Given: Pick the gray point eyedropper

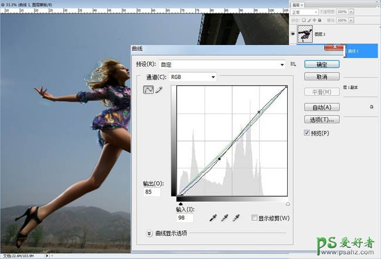Looking at the screenshot, I should pyautogui.click(x=225, y=217).
